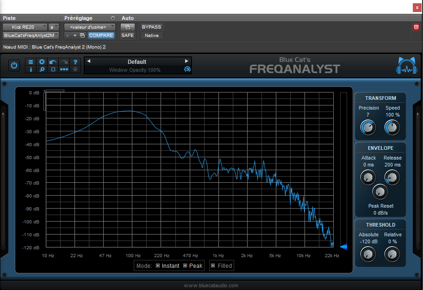Viewport: 423px width, 290px height.
Task: Click the undo arrow icon
Action: [x=53, y=62]
